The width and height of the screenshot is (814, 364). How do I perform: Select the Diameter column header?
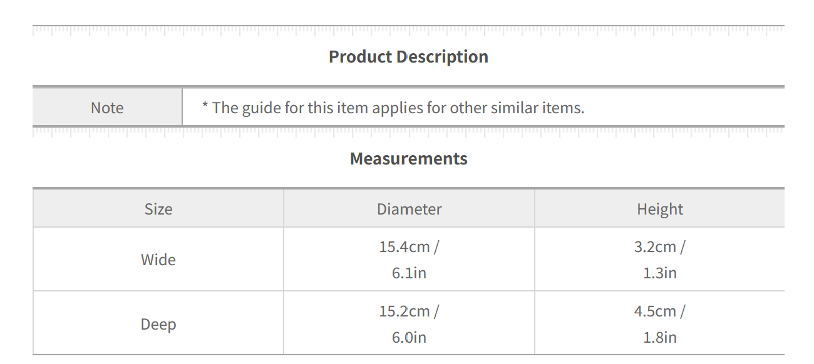coord(409,209)
